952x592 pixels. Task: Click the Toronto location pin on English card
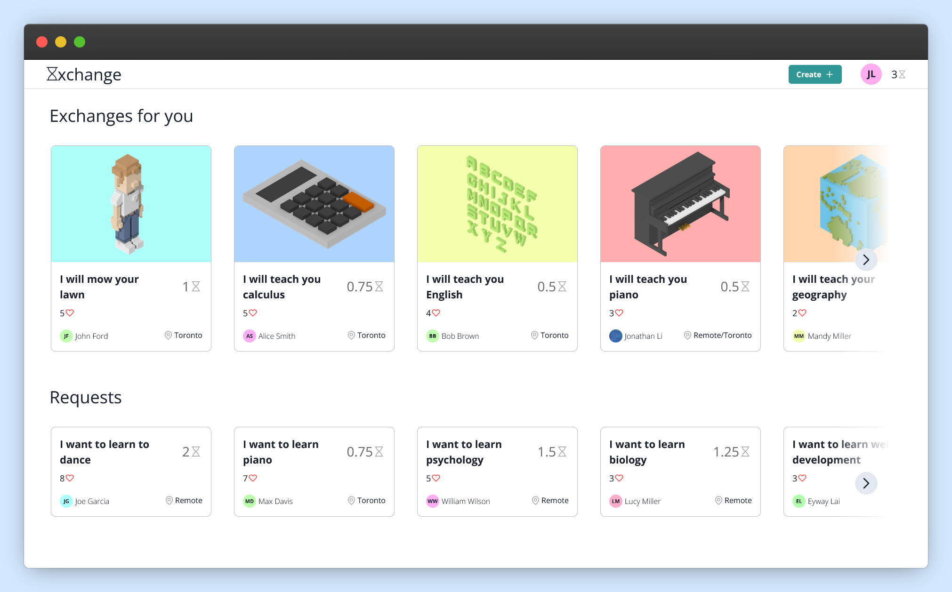pyautogui.click(x=534, y=335)
